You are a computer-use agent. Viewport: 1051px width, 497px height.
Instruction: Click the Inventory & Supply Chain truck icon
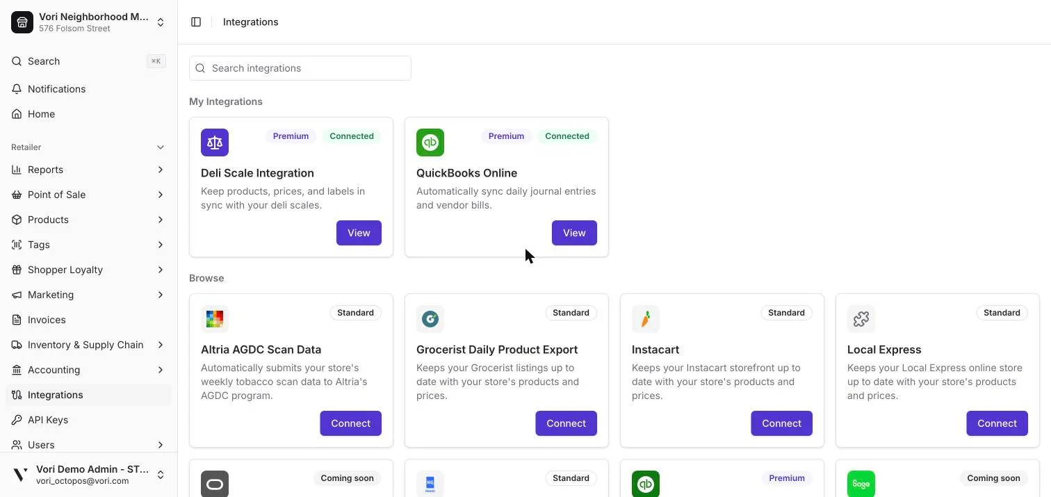[x=17, y=345]
